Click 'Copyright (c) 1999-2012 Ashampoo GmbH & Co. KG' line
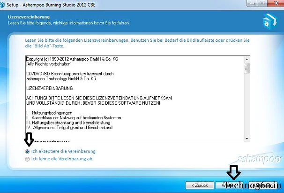Screen dimensions: 284x193 pos(72,59)
